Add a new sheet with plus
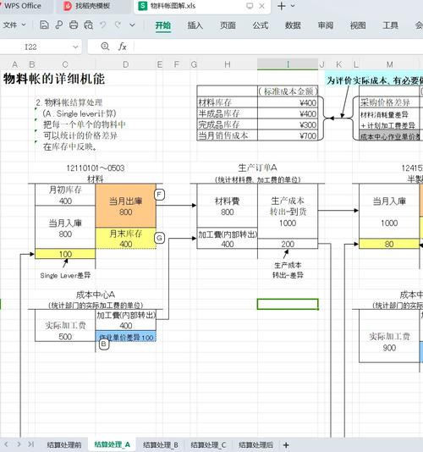423x452 pixels. coord(286,444)
